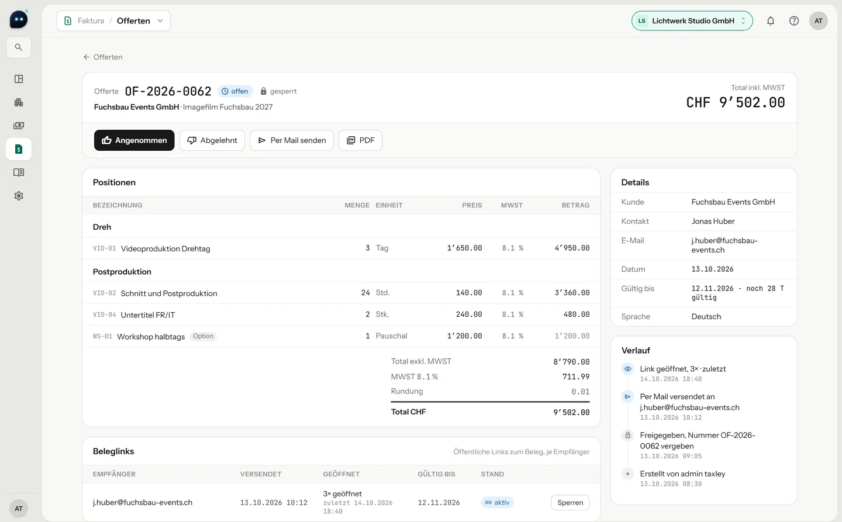Open the dashboard layout sidebar icon
This screenshot has height=522, width=842.
click(x=19, y=79)
